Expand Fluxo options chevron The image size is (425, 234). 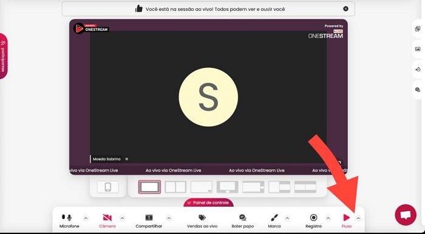(x=358, y=218)
